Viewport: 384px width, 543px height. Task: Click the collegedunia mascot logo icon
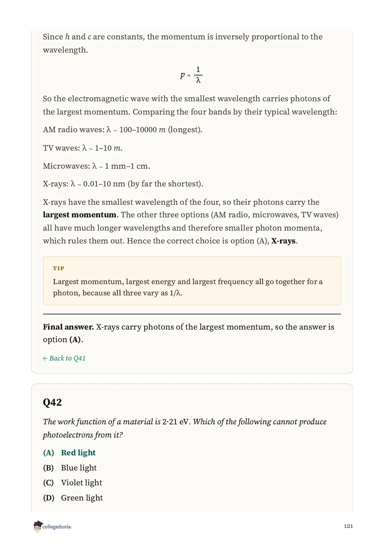tap(38, 526)
